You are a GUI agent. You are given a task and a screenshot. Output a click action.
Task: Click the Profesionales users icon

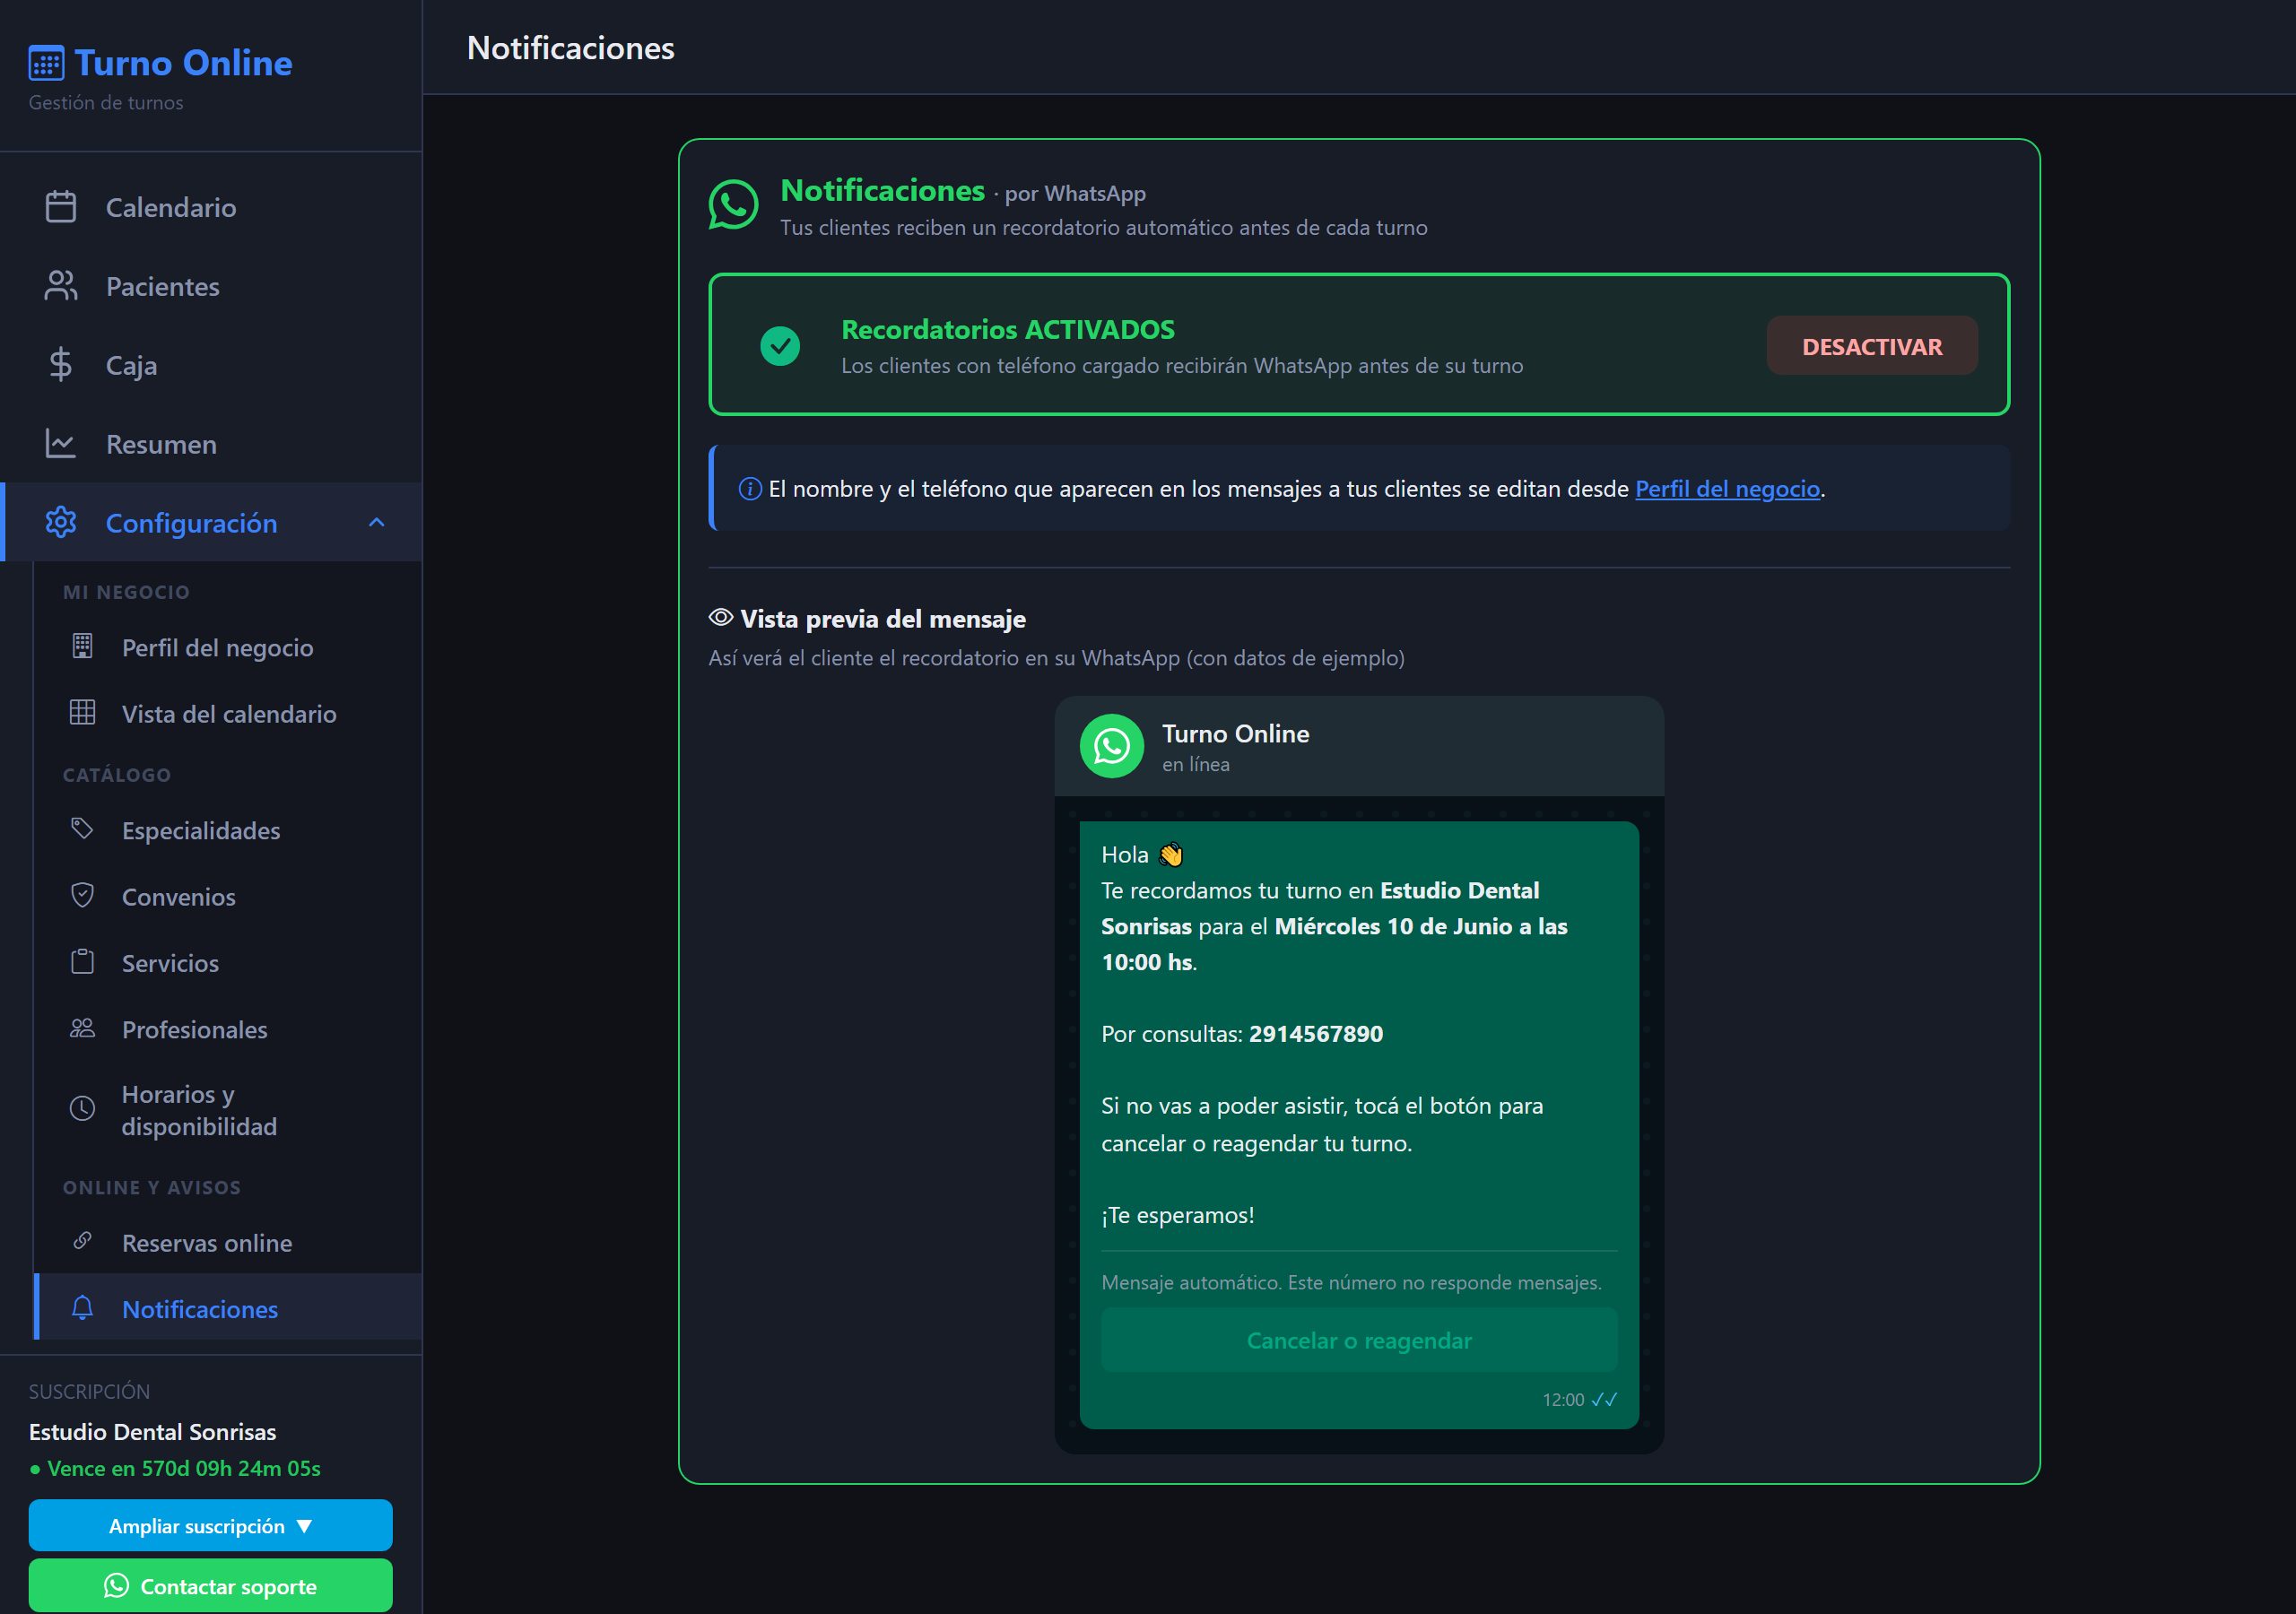[x=83, y=1029]
